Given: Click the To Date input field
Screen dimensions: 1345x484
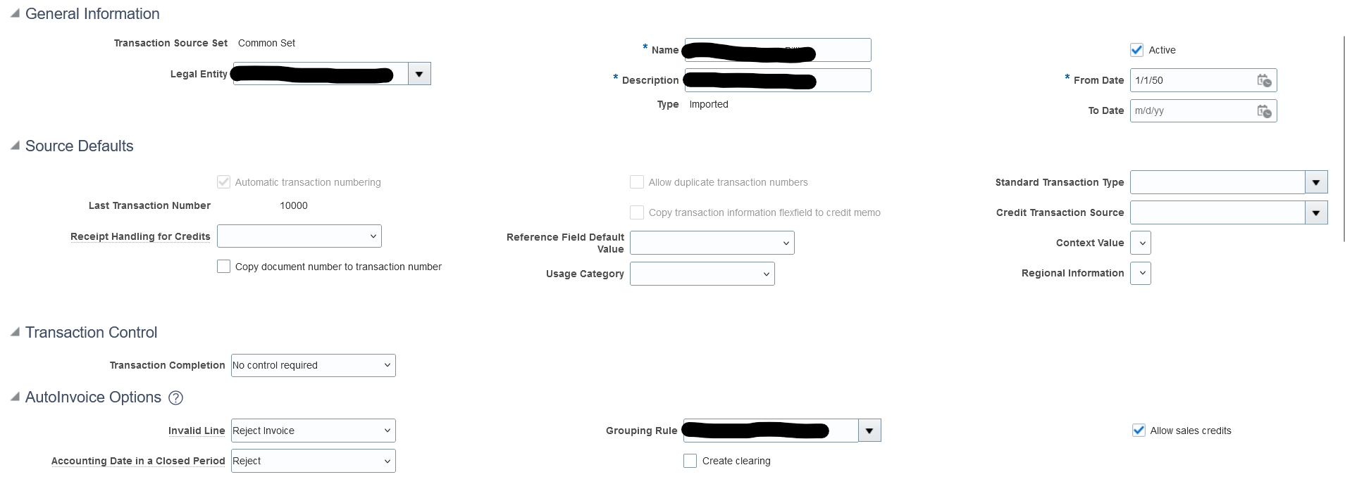Looking at the screenshot, I should (1192, 111).
